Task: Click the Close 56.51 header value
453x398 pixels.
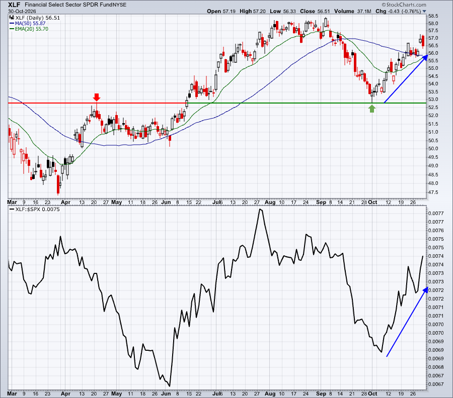Action: click(315, 11)
